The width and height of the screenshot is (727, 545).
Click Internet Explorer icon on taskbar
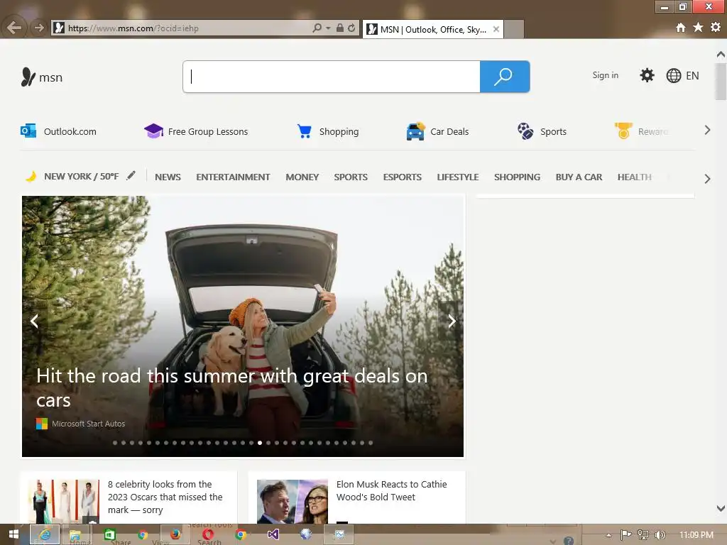point(45,534)
